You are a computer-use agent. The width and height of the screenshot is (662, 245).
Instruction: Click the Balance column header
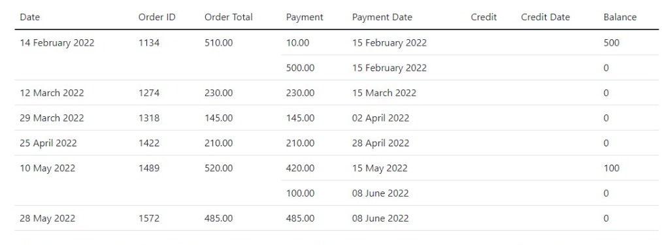[620, 18]
